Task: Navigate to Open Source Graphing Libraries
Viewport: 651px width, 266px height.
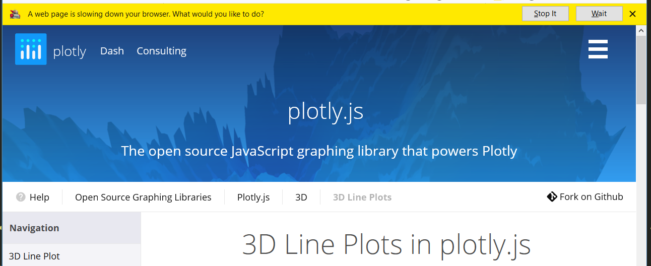Action: [143, 197]
